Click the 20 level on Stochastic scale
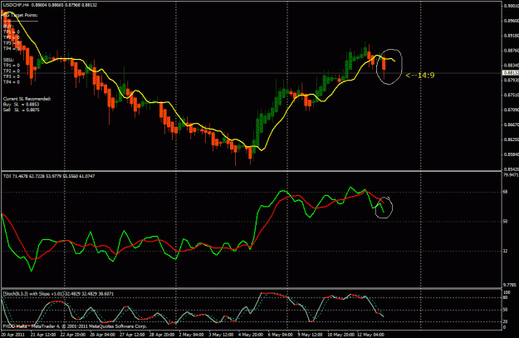Screen dimensions: 519x338 [506, 321]
